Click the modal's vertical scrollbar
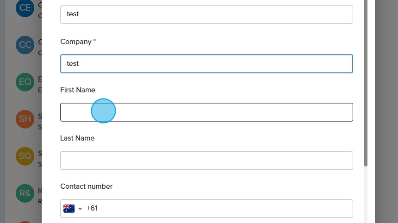Viewport: 398px width, 223px height. (x=366, y=83)
